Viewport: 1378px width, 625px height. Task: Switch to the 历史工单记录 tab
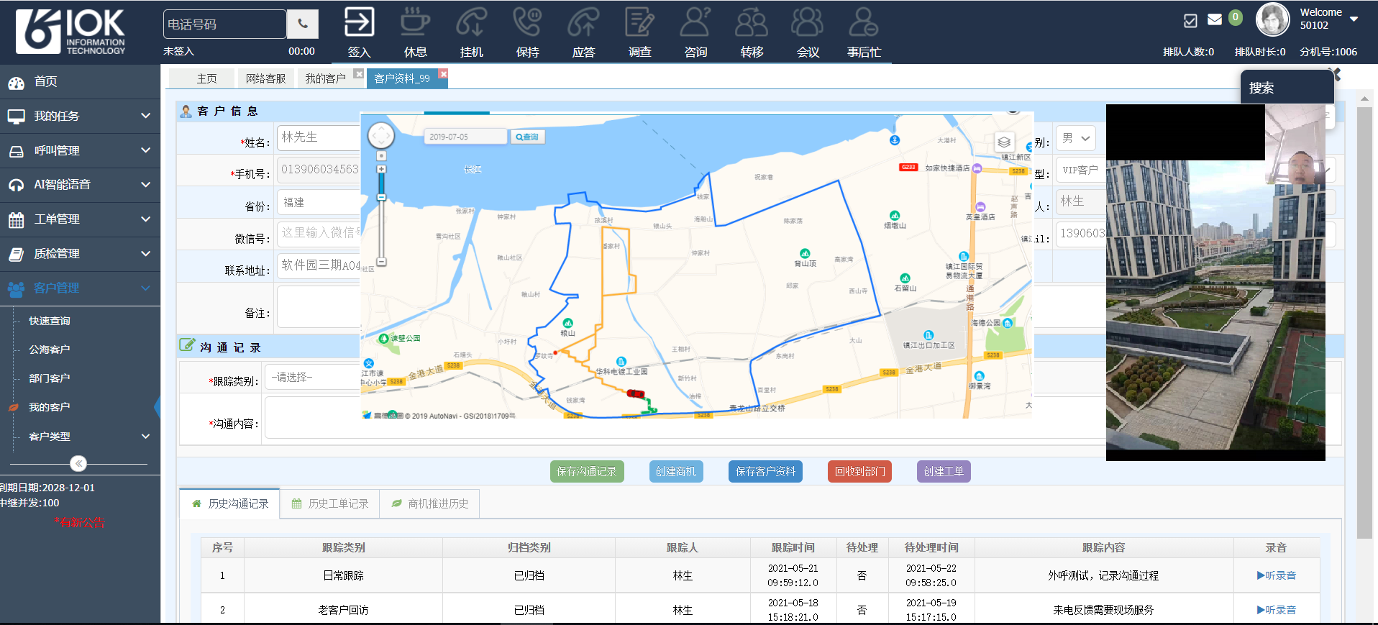[330, 503]
